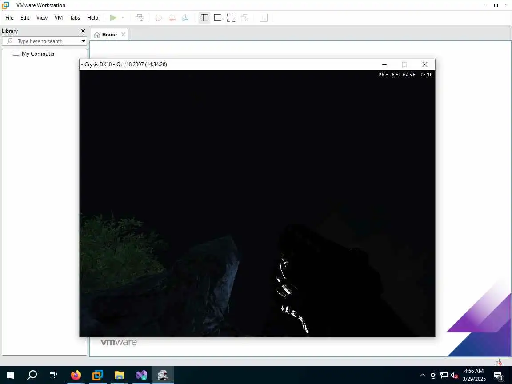Open Windows taskbar search

(32, 375)
